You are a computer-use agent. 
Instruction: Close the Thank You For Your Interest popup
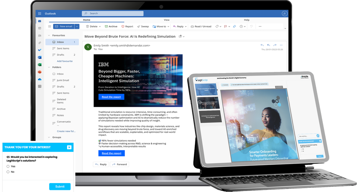tap(69, 147)
